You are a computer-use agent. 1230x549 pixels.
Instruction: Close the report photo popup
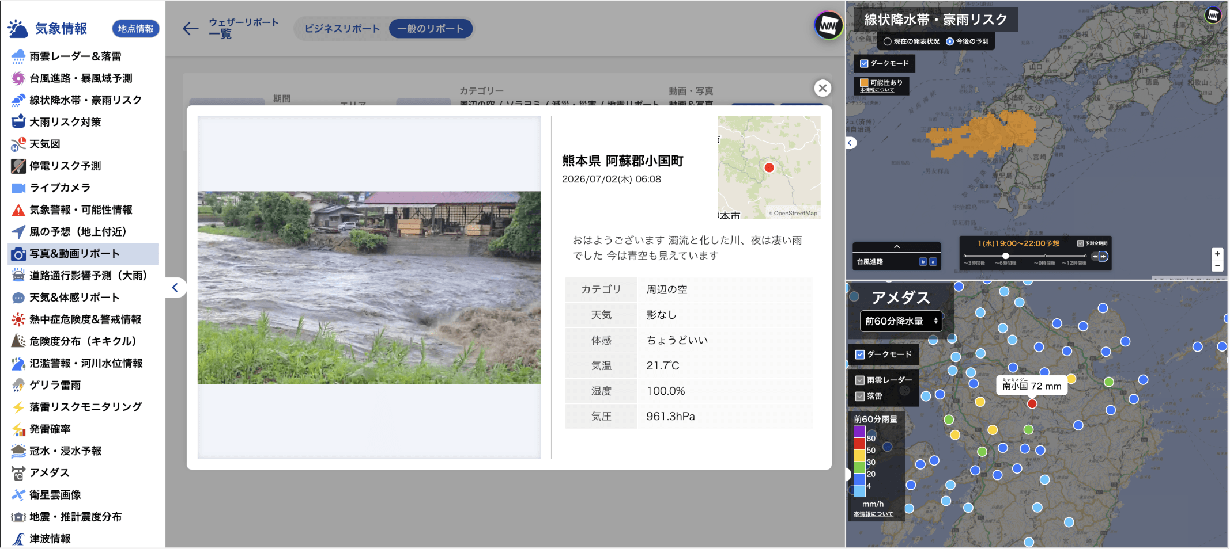click(x=822, y=88)
